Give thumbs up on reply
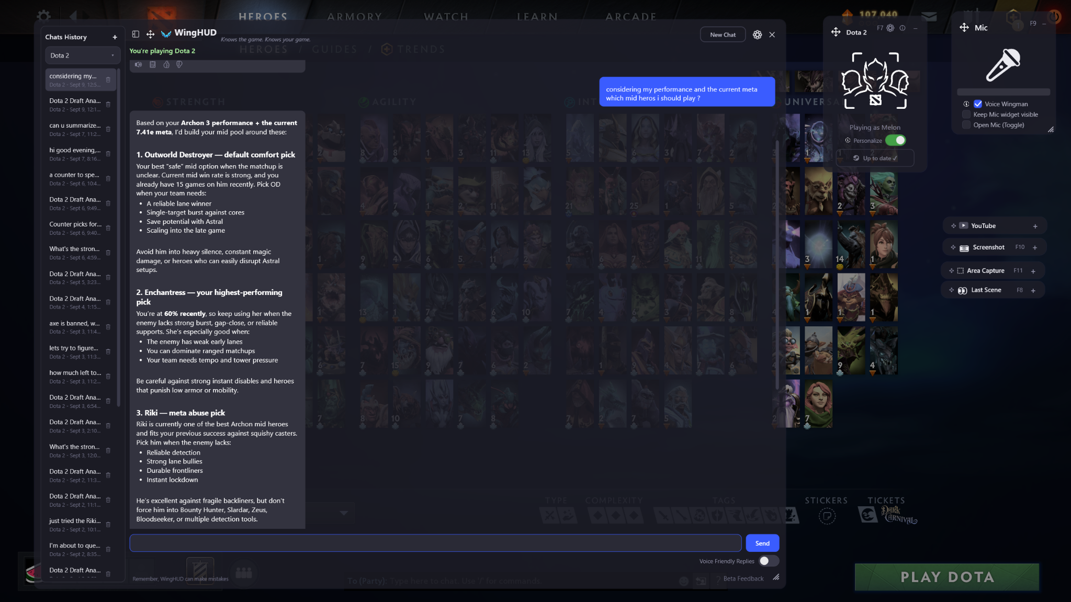 [166, 64]
